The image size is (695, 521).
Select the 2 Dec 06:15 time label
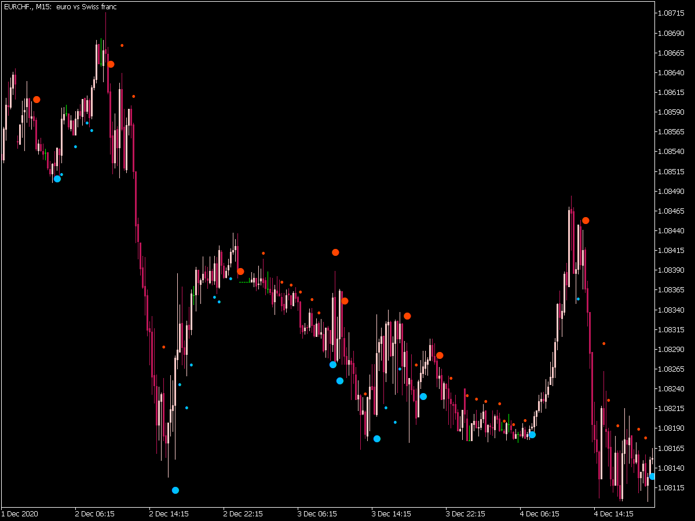coord(94,513)
